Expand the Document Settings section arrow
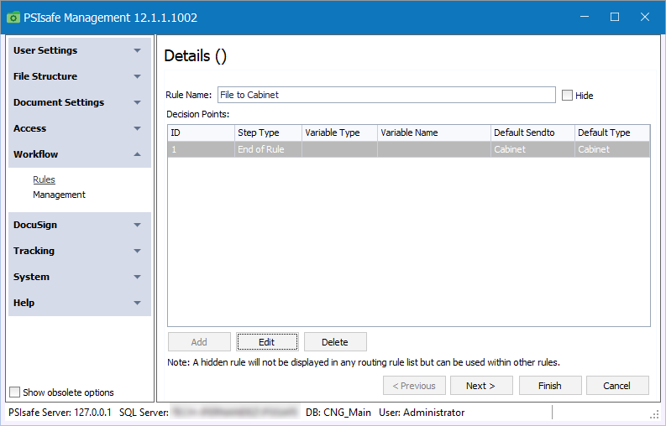Screen dimensions: 666x426 click(137, 102)
